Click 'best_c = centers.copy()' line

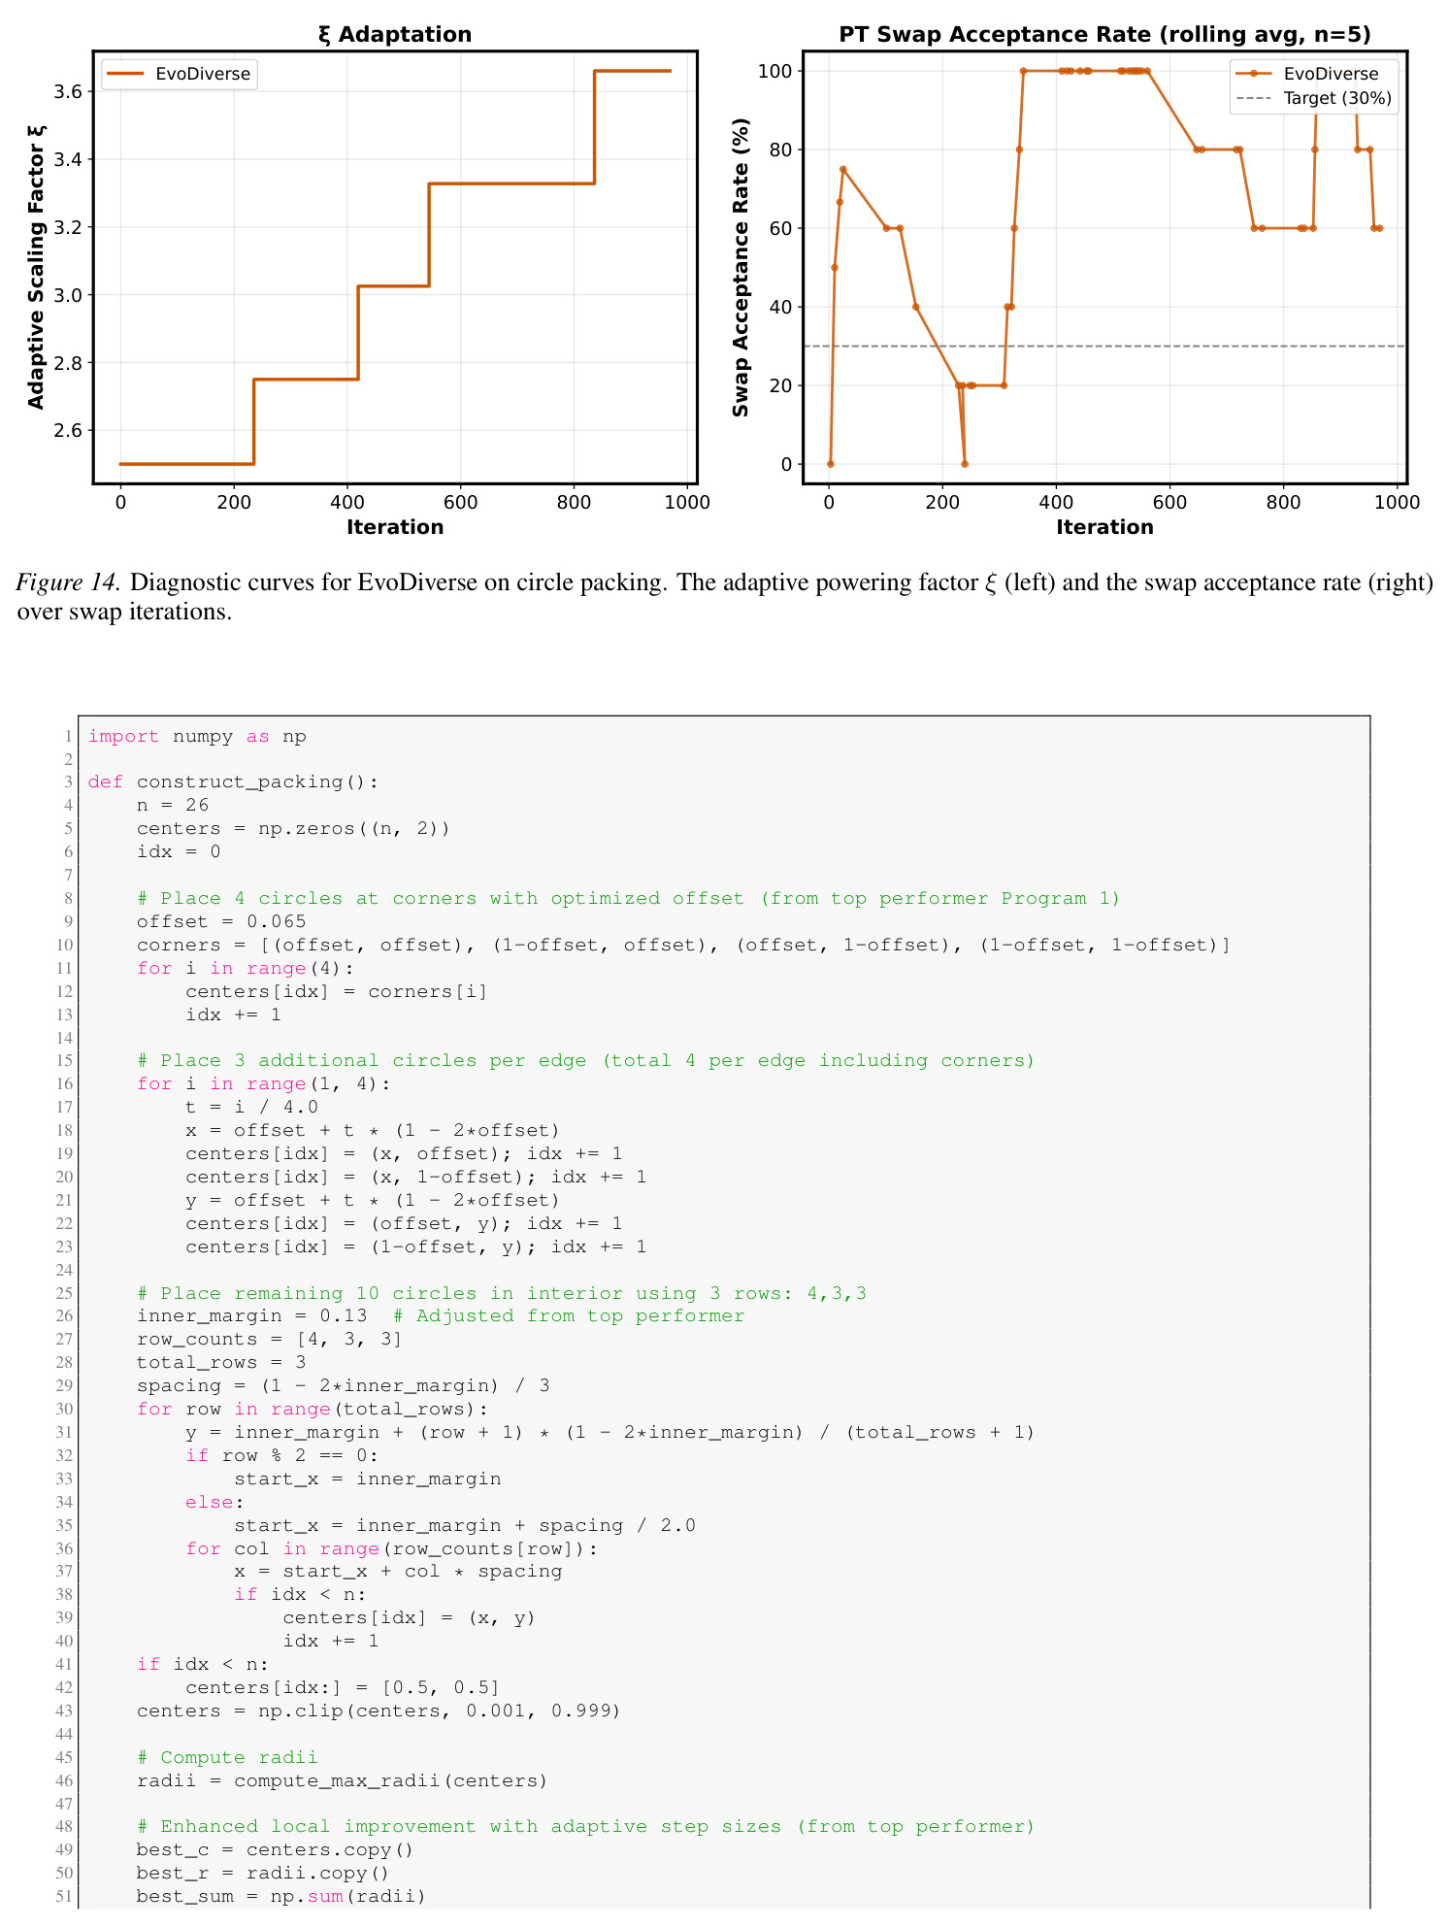[276, 1849]
